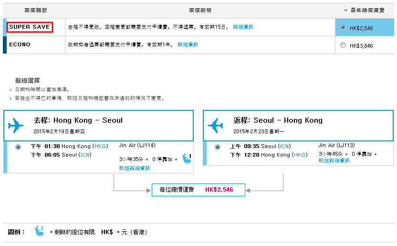
Task: Click the HKG airport code on outbound flight
Action: click(100, 146)
